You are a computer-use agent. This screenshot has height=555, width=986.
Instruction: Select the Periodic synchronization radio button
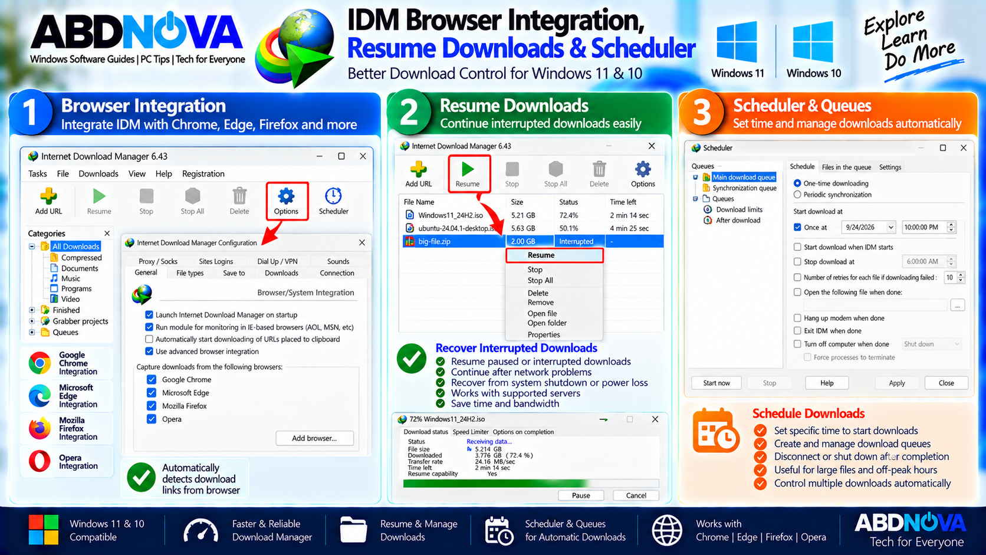[797, 195]
